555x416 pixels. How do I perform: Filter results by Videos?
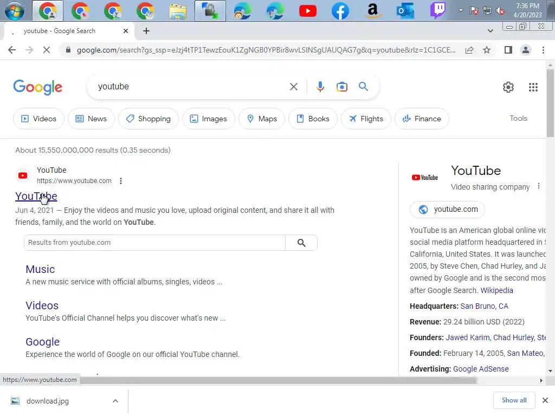tap(38, 119)
